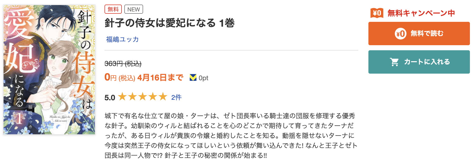
Task: Open the author link 福嶋ユッカ
Action: pyautogui.click(x=122, y=39)
